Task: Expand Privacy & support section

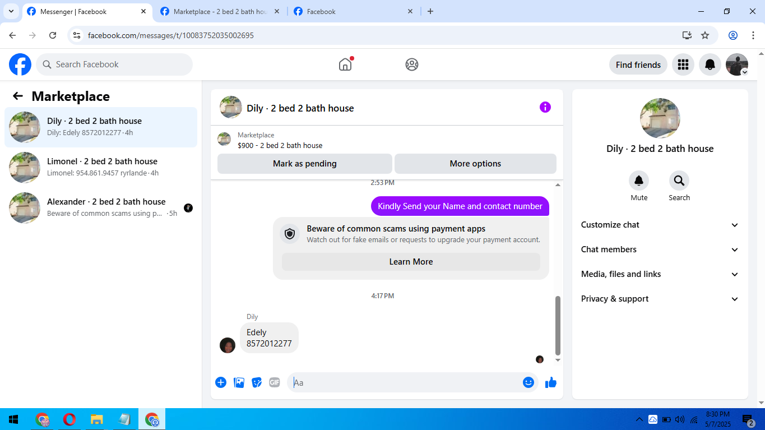Action: tap(660, 299)
